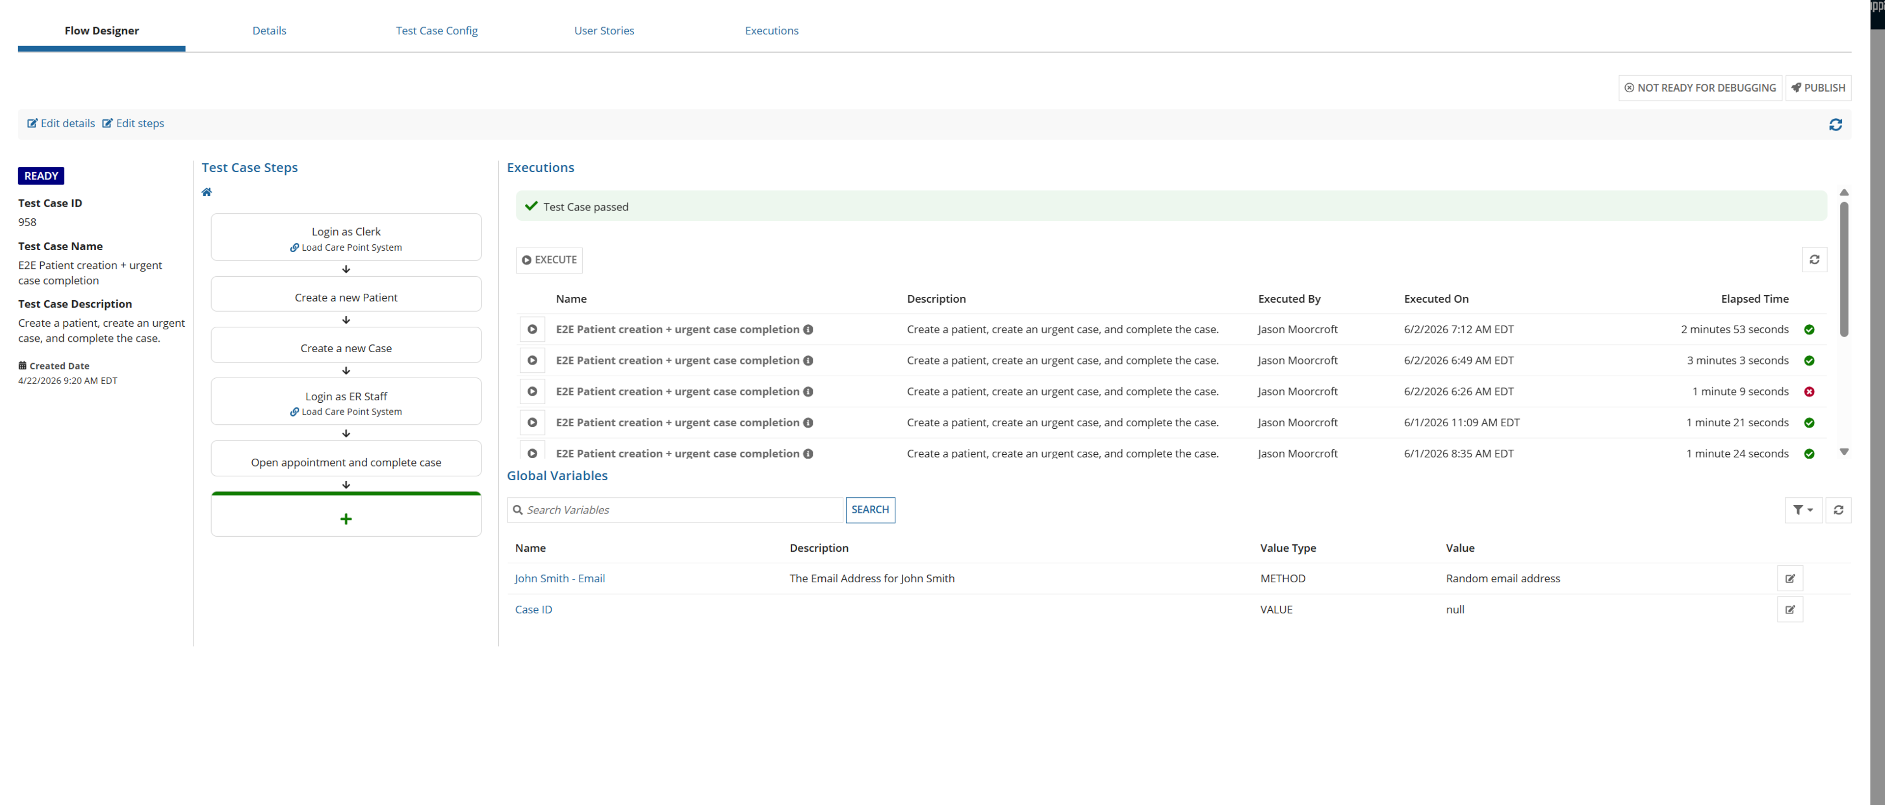
Task: Publish the test case
Action: coord(1818,88)
